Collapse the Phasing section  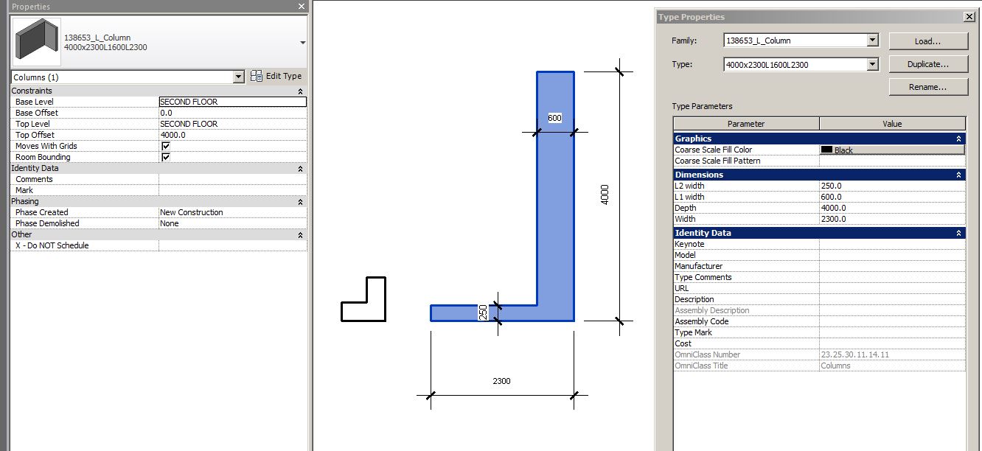[x=300, y=201]
